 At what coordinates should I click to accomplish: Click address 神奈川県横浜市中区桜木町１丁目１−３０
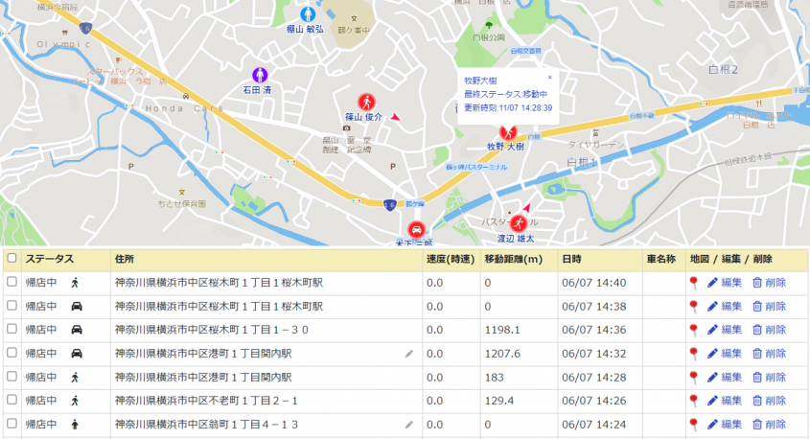212,330
